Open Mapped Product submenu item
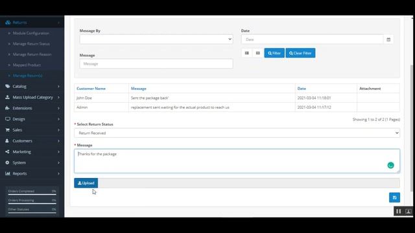Screen dimensions: 415x233 tap(27, 65)
